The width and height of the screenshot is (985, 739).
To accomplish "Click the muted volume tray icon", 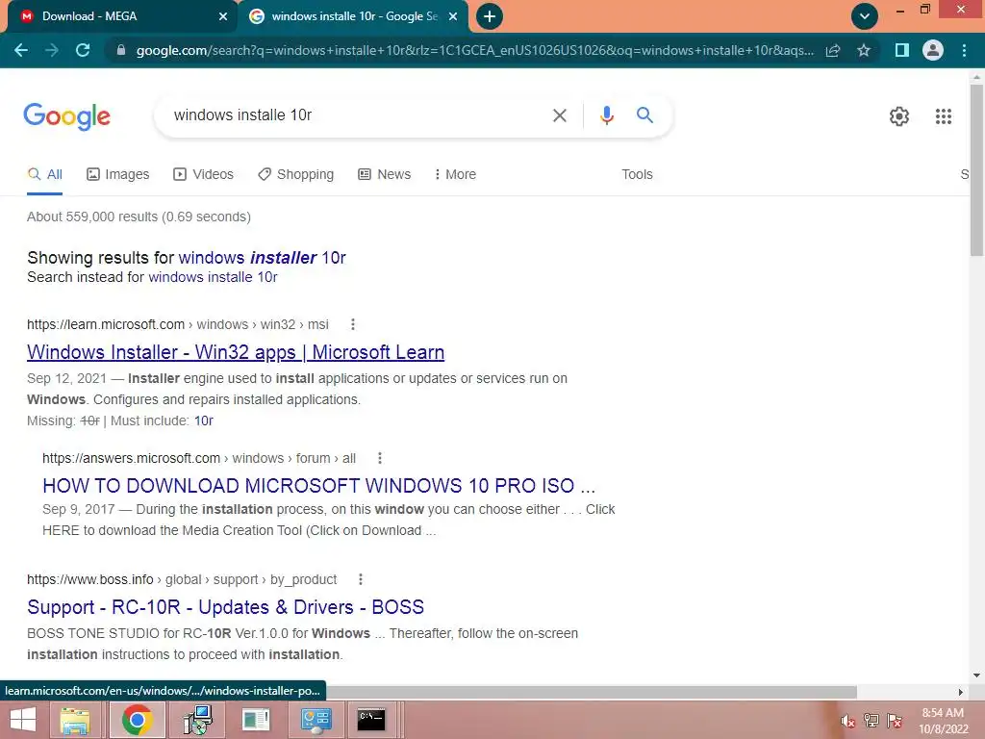I will click(x=848, y=721).
